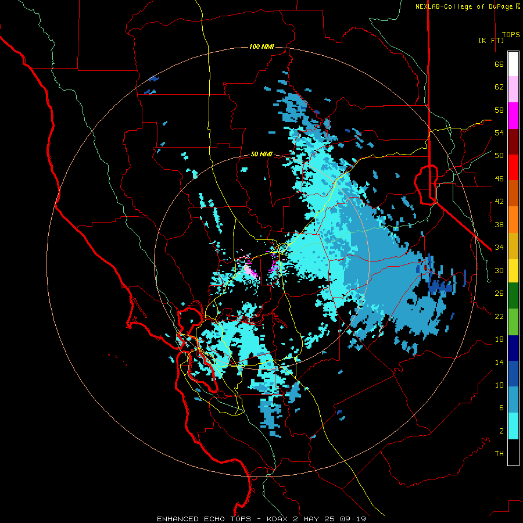The image size is (523, 523).
Task: Click the legend value '62'
Action: tap(499, 87)
